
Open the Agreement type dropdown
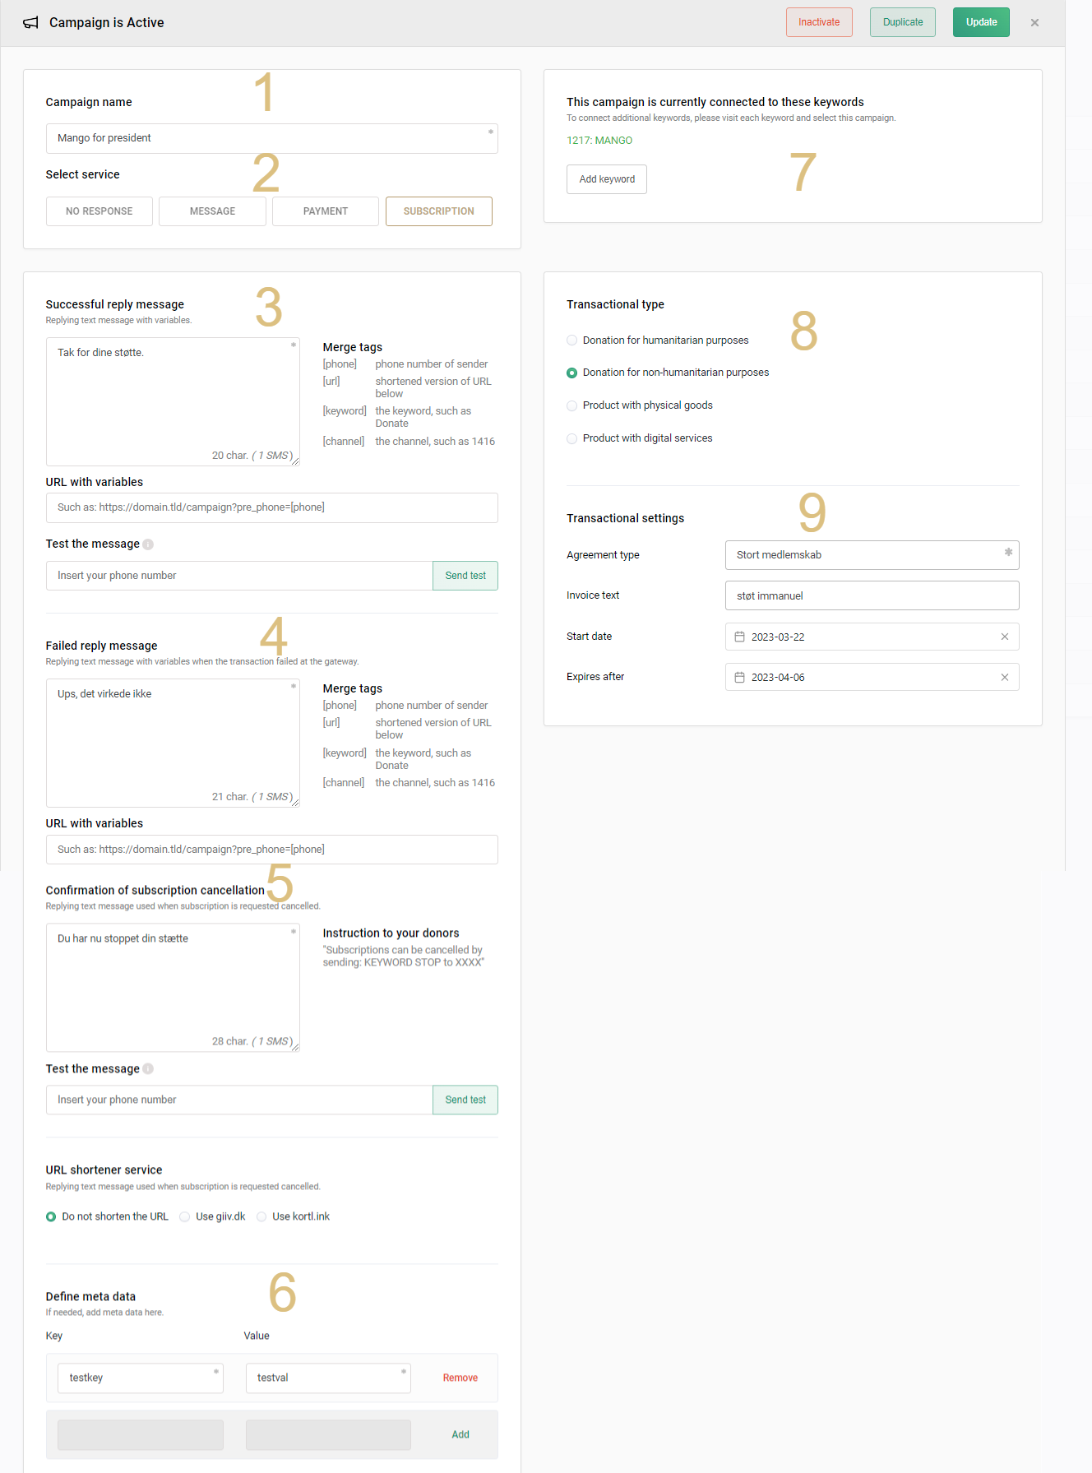click(x=872, y=555)
